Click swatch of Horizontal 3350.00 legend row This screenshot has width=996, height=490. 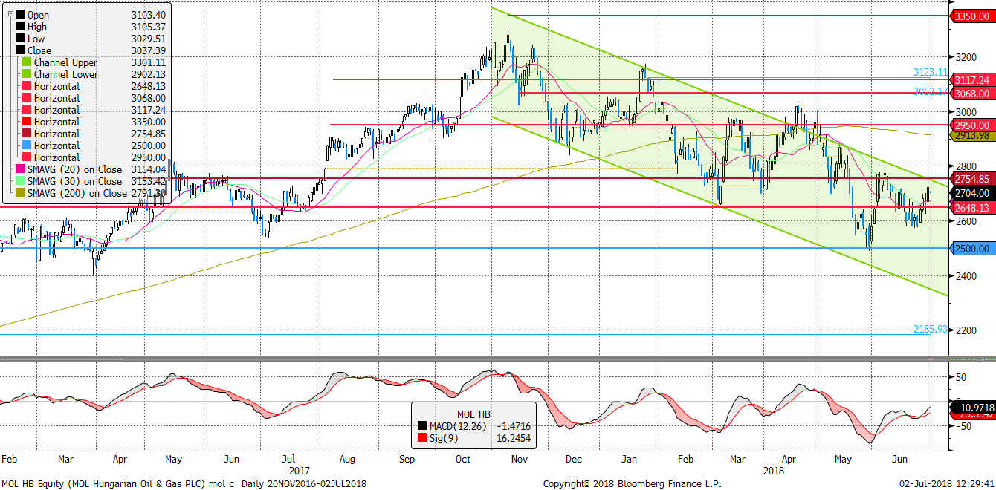click(26, 122)
